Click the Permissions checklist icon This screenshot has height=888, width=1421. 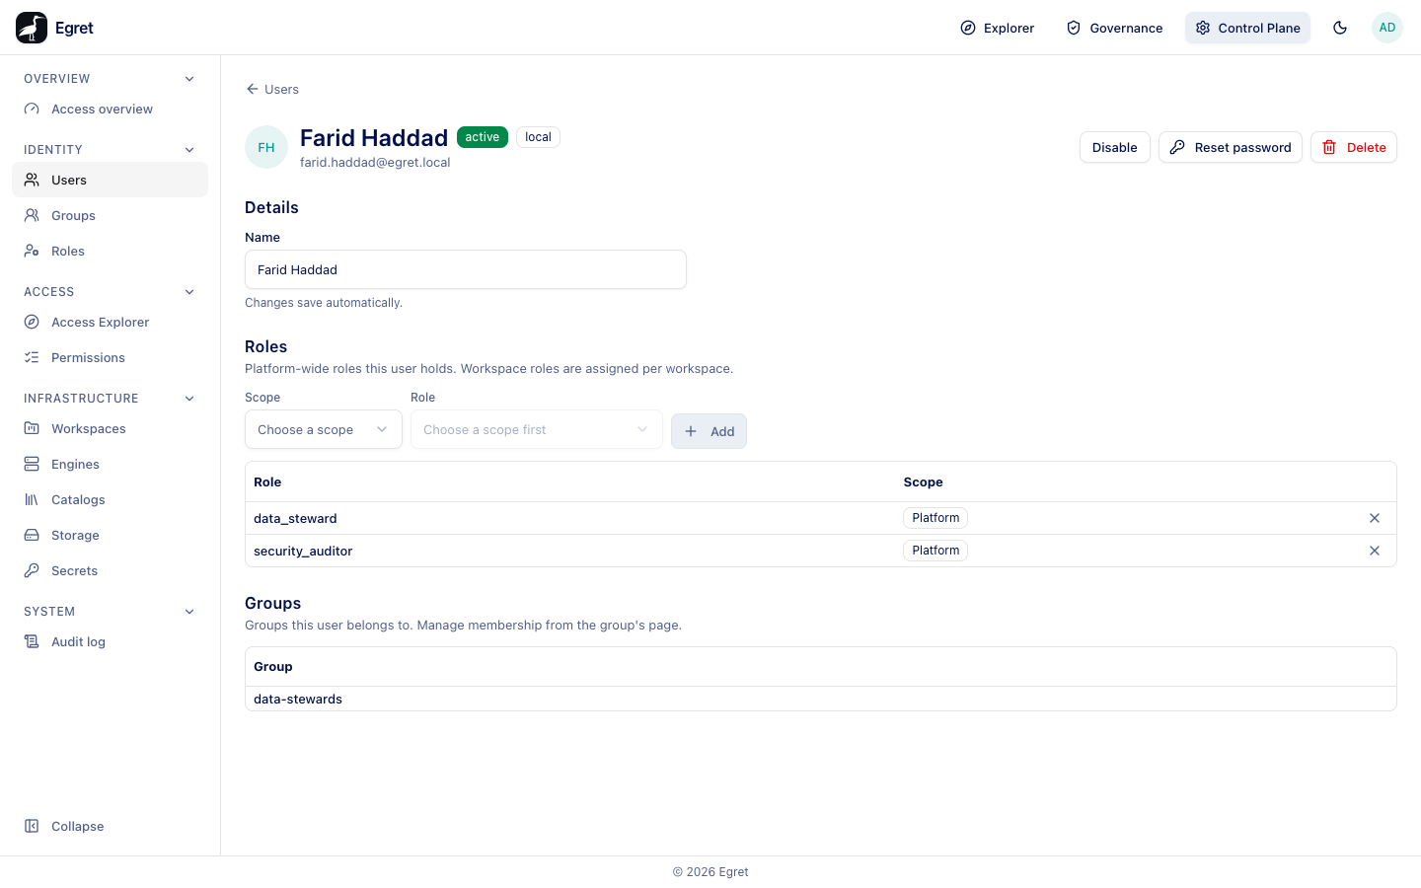(32, 357)
